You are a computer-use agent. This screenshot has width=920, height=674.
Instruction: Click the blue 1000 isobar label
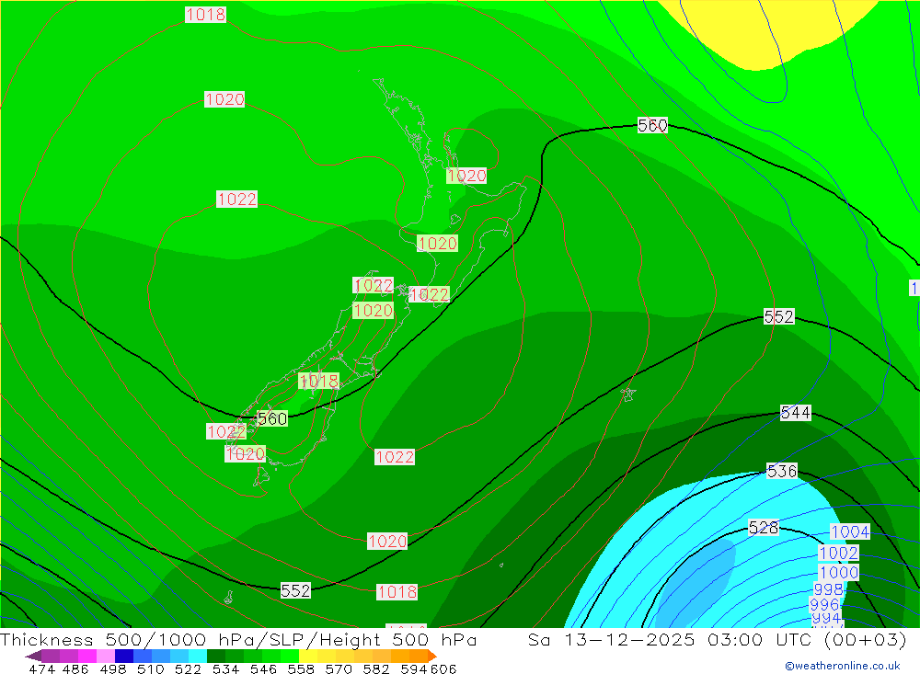point(839,573)
